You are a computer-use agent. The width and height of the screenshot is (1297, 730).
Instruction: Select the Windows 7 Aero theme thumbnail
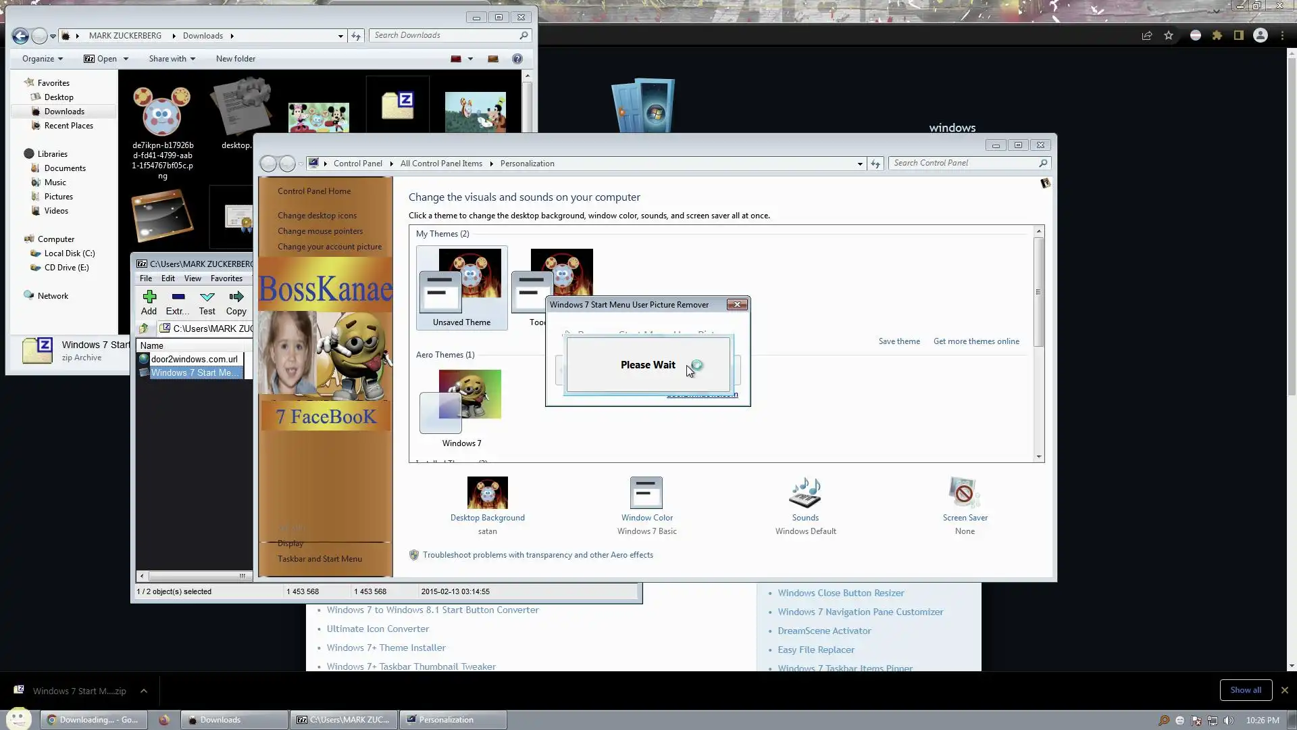[461, 402]
